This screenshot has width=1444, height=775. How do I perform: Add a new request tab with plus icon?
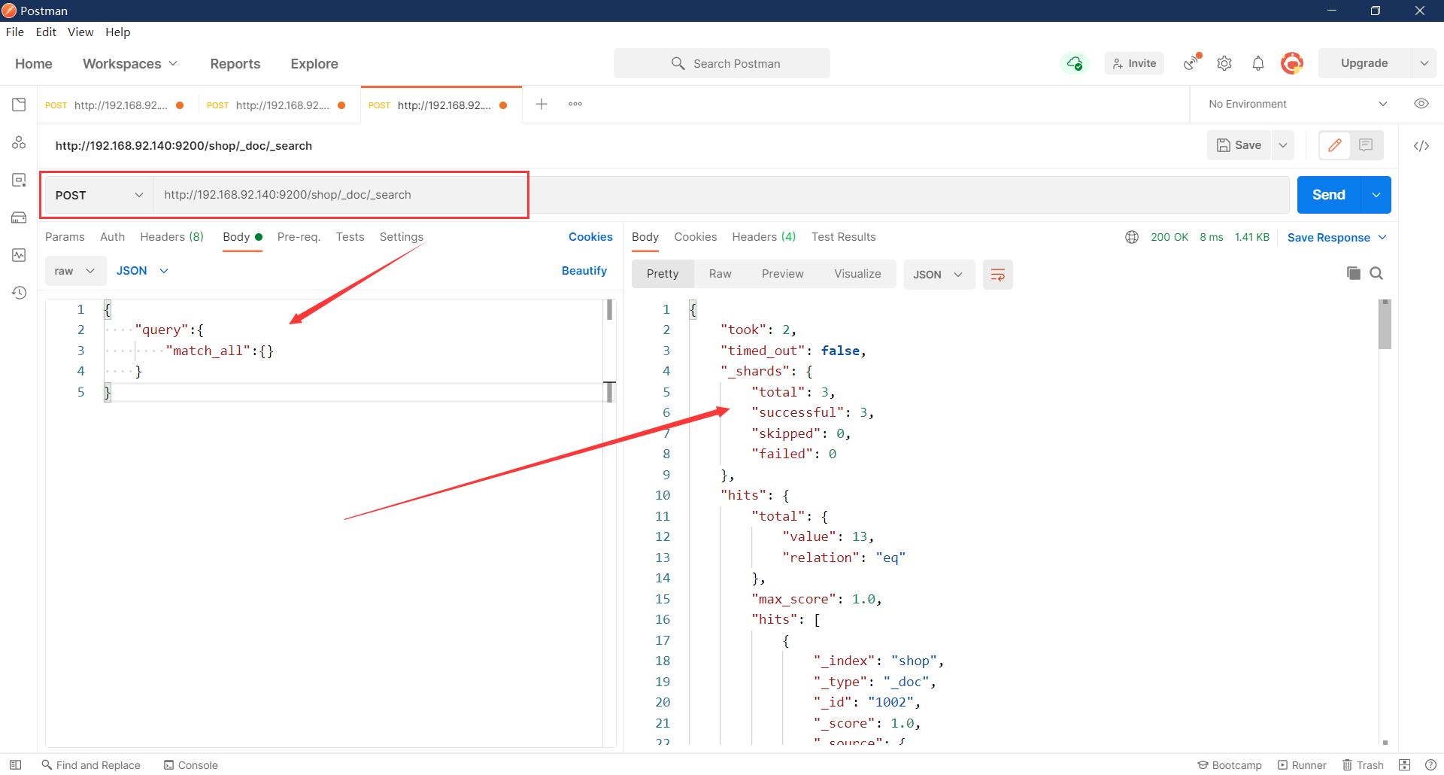click(x=541, y=104)
